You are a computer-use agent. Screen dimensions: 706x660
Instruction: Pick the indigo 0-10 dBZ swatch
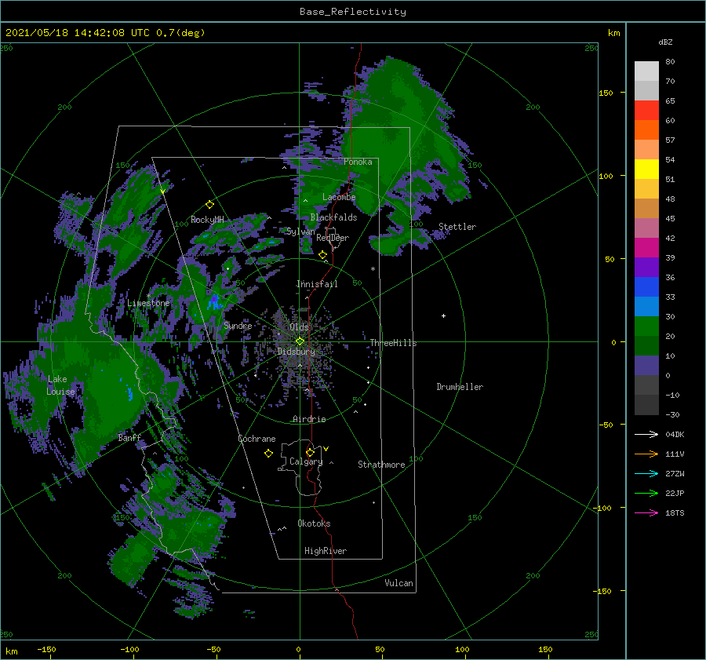tap(646, 366)
